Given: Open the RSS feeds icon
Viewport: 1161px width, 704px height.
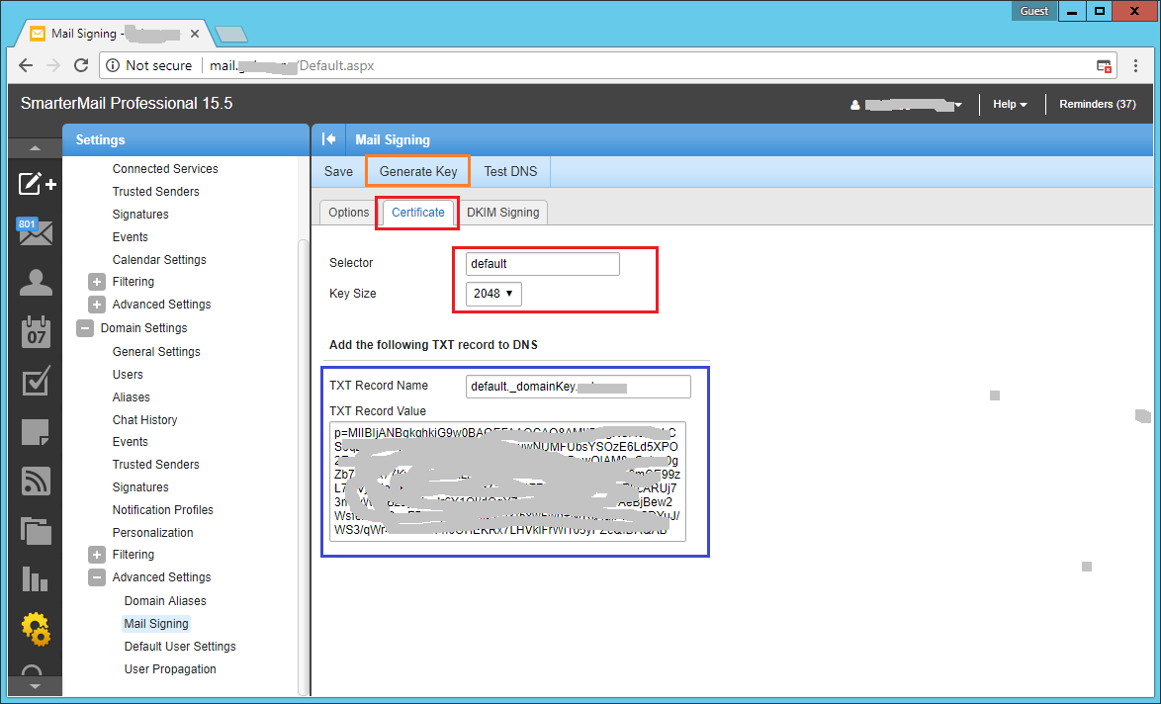Looking at the screenshot, I should pos(36,482).
